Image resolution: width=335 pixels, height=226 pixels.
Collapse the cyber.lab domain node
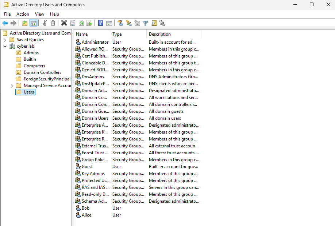(x=5, y=46)
